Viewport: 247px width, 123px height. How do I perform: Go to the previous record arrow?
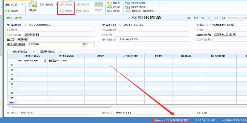[202, 18]
